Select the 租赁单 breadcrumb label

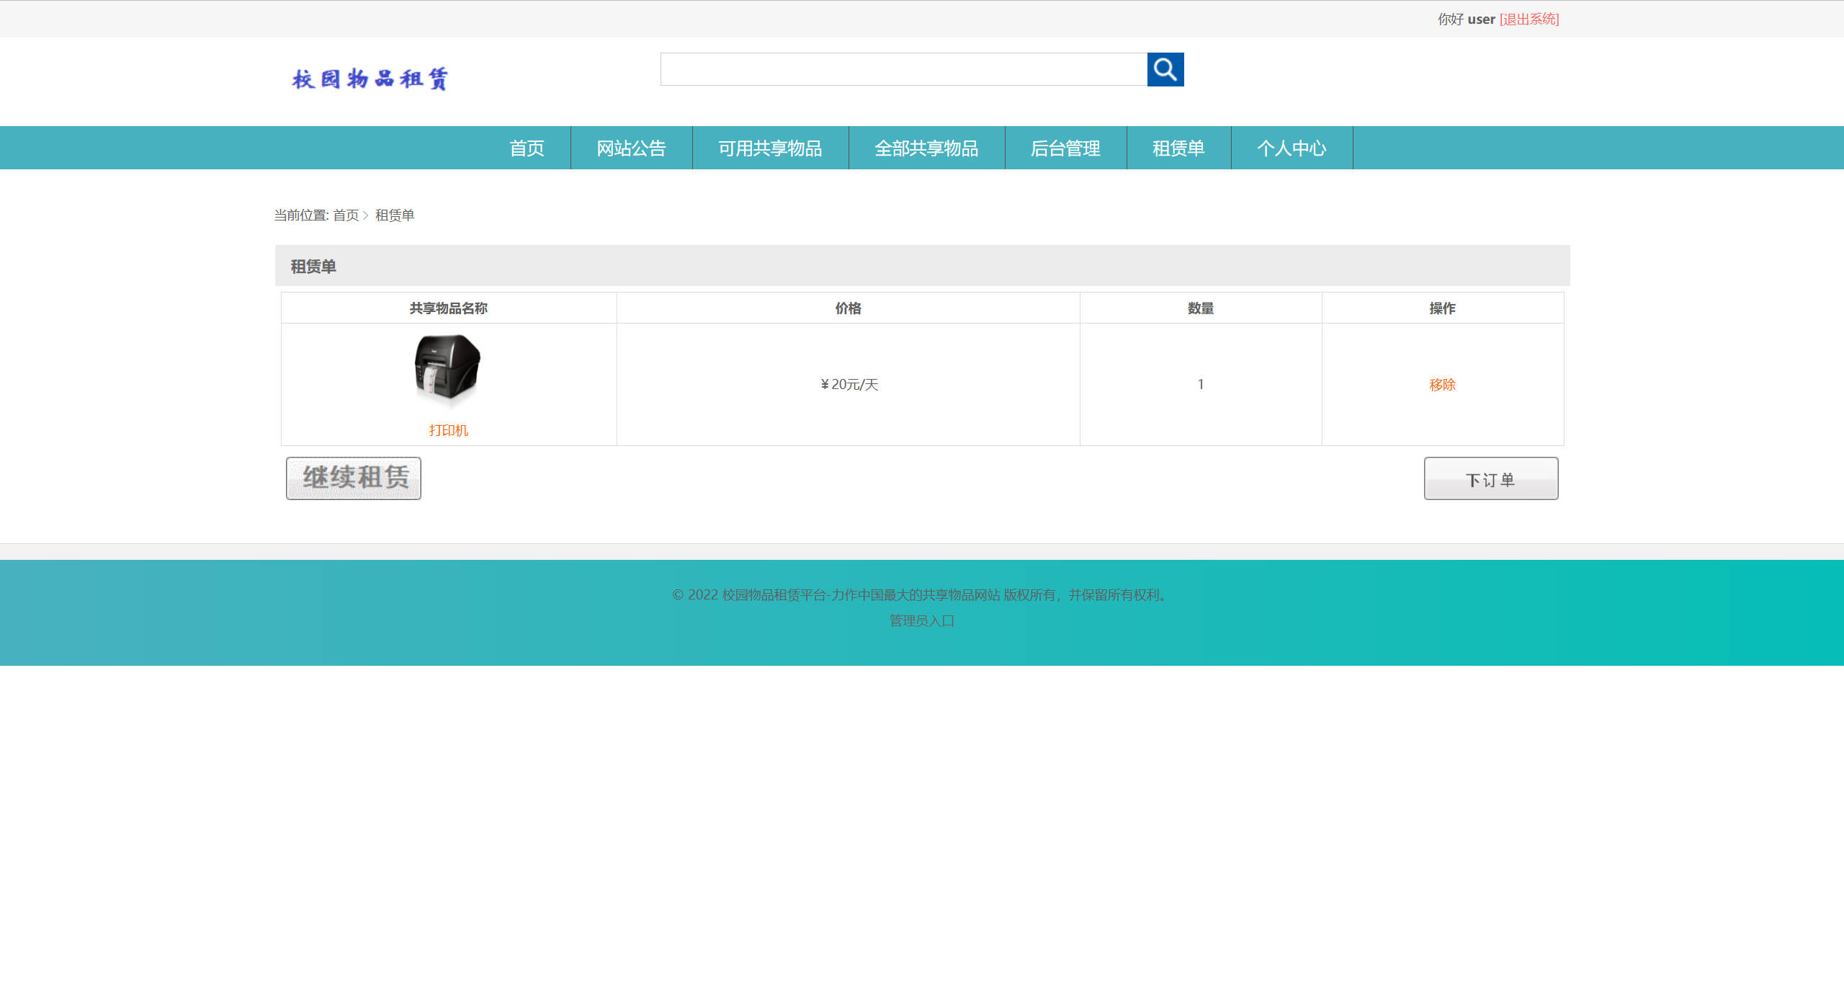point(395,215)
